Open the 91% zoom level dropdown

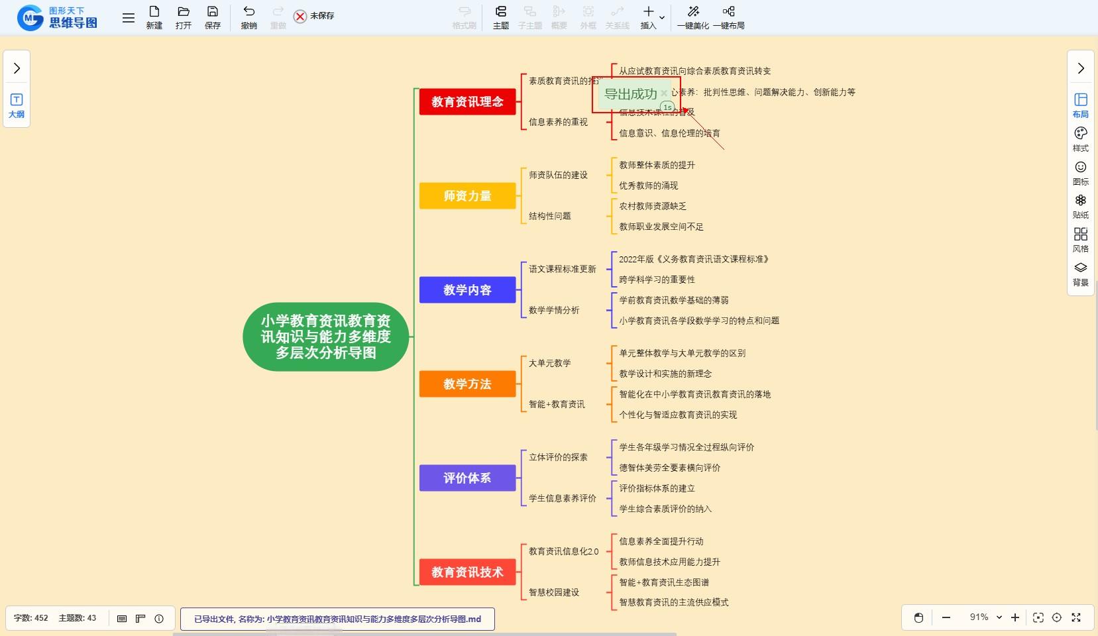(x=986, y=617)
